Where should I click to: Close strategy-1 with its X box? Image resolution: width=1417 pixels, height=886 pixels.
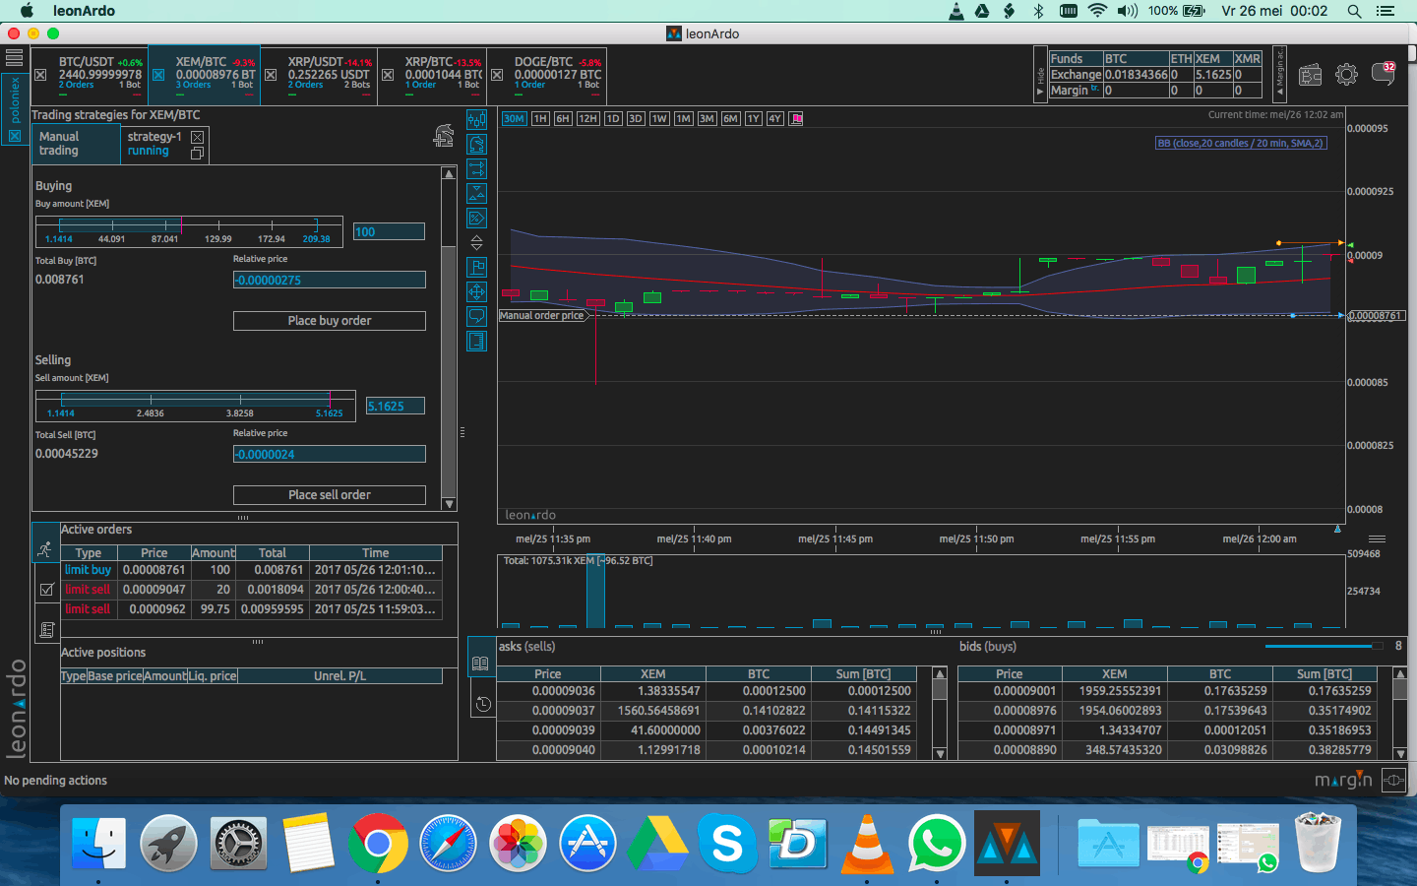coord(197,137)
